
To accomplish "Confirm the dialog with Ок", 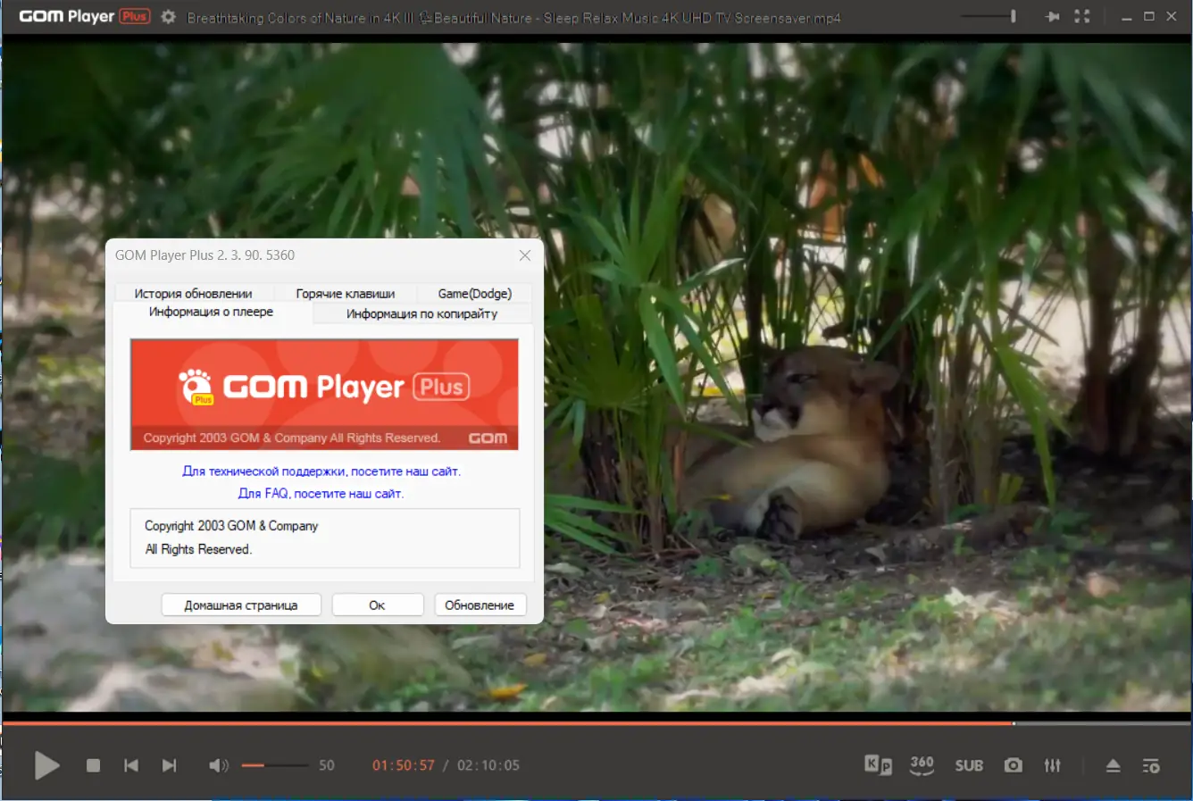I will [377, 605].
